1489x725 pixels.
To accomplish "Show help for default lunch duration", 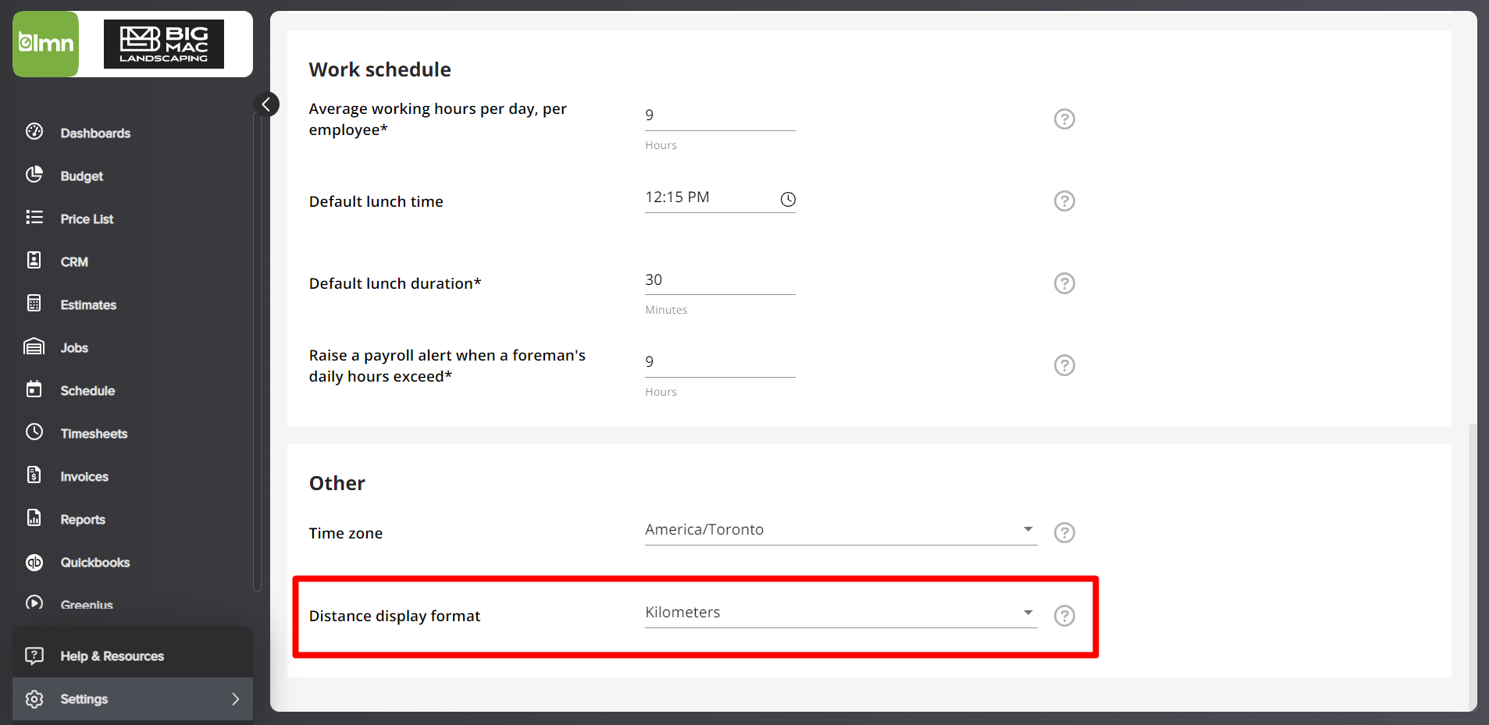I will point(1064,283).
